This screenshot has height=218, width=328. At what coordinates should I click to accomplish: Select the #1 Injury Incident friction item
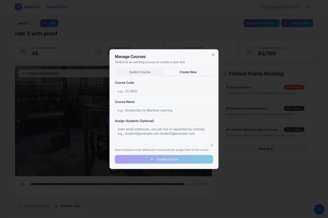[265, 90]
